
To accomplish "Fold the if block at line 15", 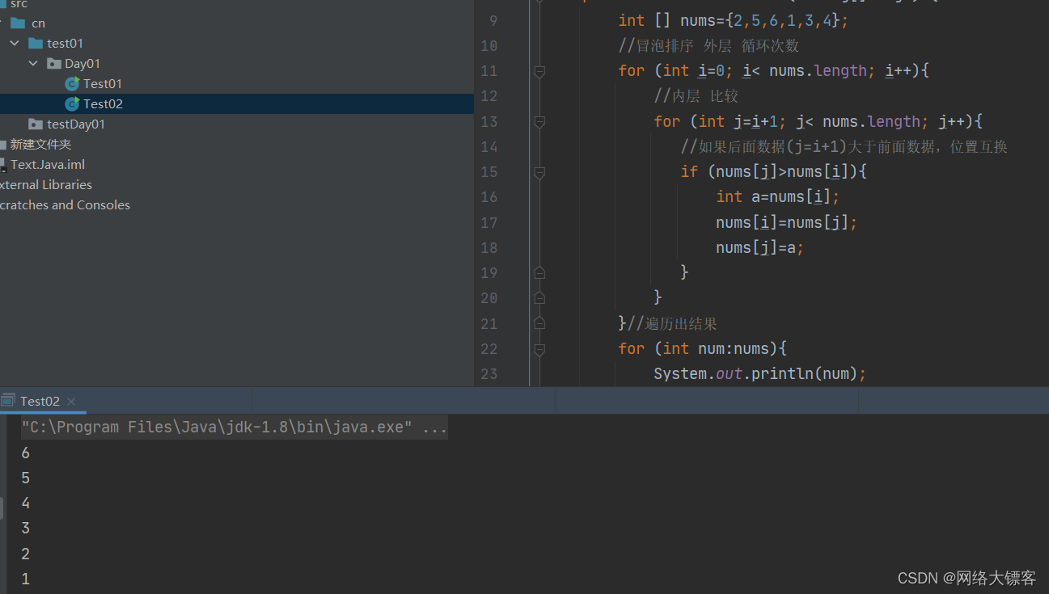I will coord(539,172).
